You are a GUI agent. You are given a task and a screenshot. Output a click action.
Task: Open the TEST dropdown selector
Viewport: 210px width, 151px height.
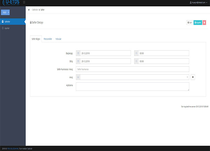[6, 12]
